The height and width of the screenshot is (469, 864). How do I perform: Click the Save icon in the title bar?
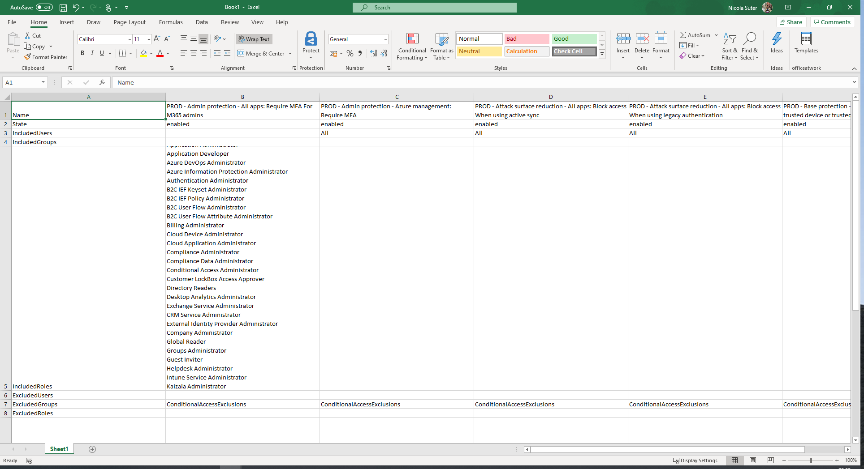click(x=63, y=8)
